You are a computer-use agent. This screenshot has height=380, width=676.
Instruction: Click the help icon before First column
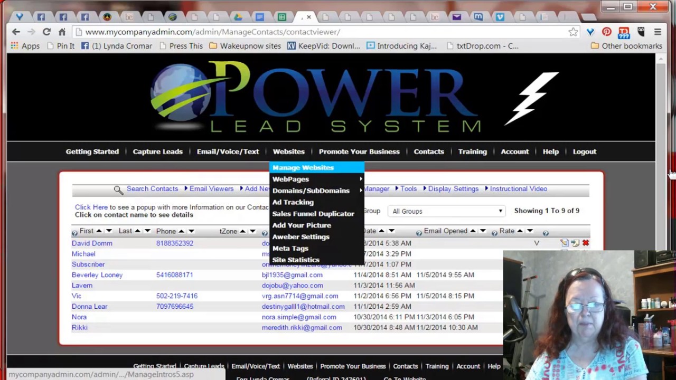(74, 233)
